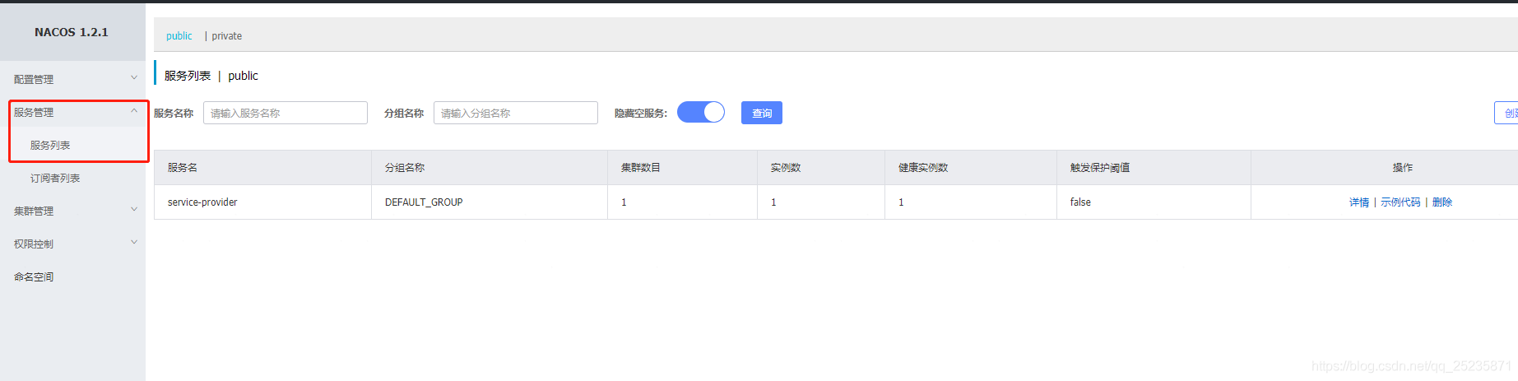Click the NACOS 1.2.1 logo
The width and height of the screenshot is (1518, 381).
pyautogui.click(x=72, y=32)
